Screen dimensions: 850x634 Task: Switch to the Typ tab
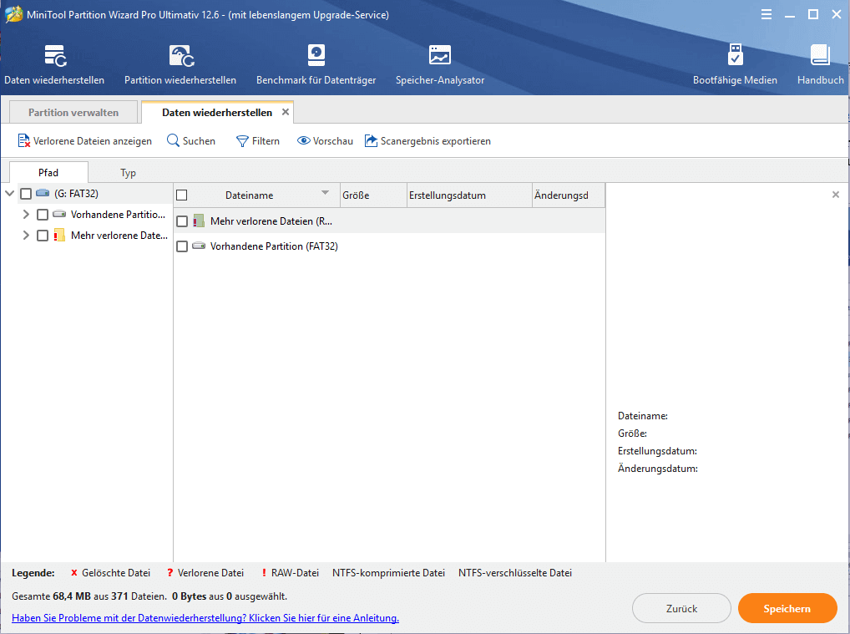pyautogui.click(x=128, y=172)
